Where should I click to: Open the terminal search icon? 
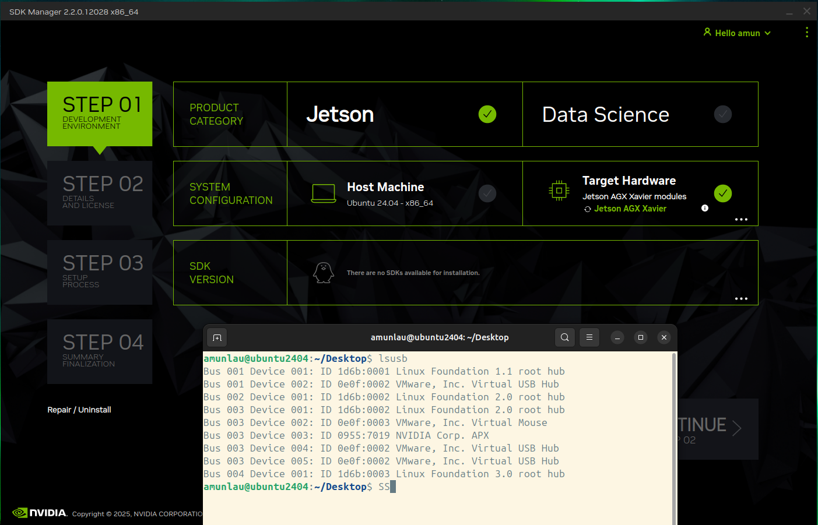(565, 337)
